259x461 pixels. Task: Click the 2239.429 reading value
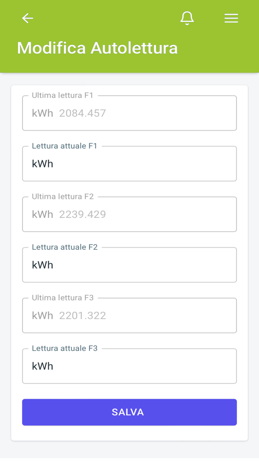click(83, 215)
